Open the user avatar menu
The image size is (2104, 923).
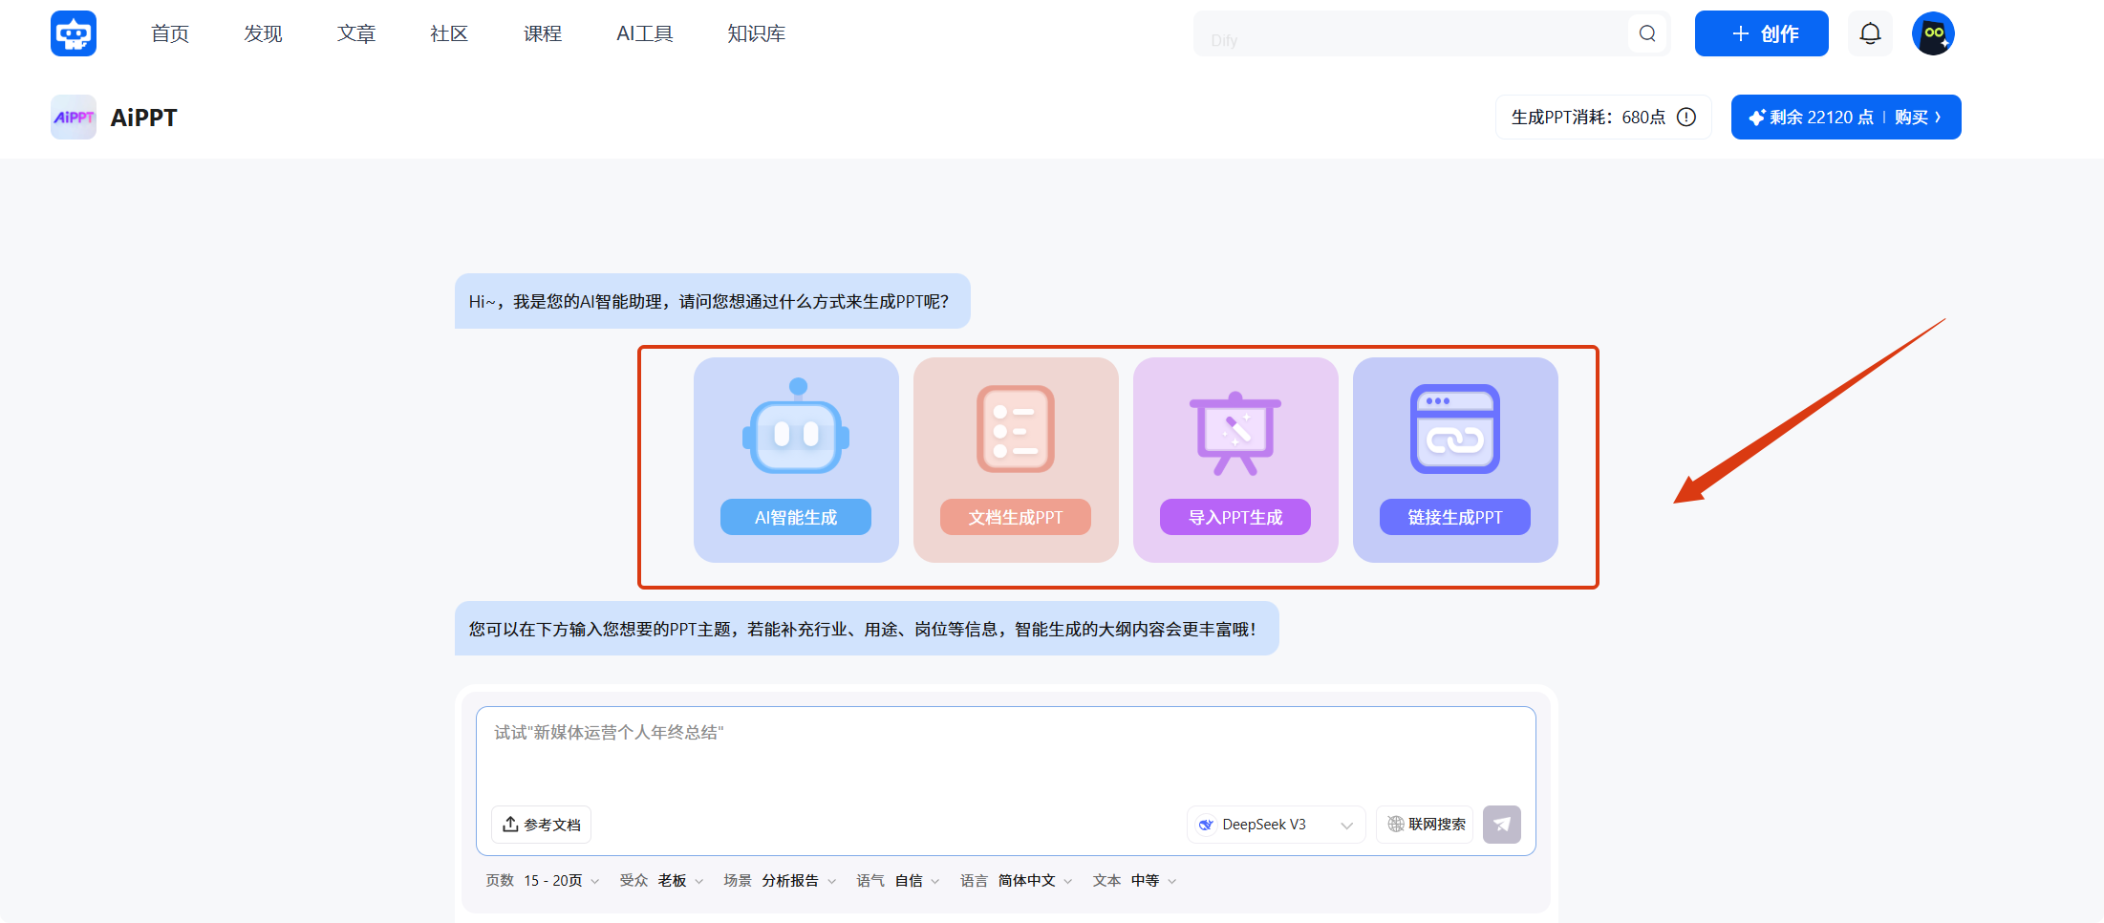tap(1932, 32)
